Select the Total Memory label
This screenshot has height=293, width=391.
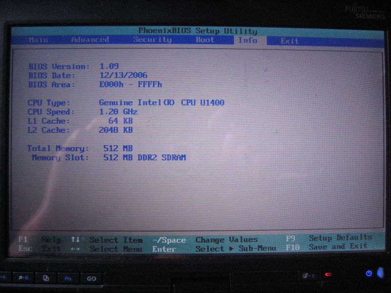58,148
